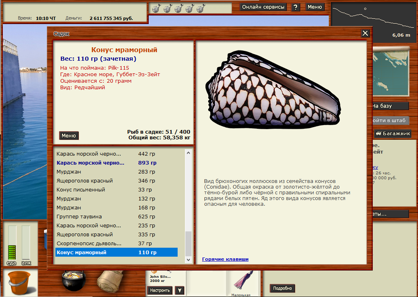Select the Мурджан 283 гр row
The height and width of the screenshot is (297, 418).
click(117, 172)
